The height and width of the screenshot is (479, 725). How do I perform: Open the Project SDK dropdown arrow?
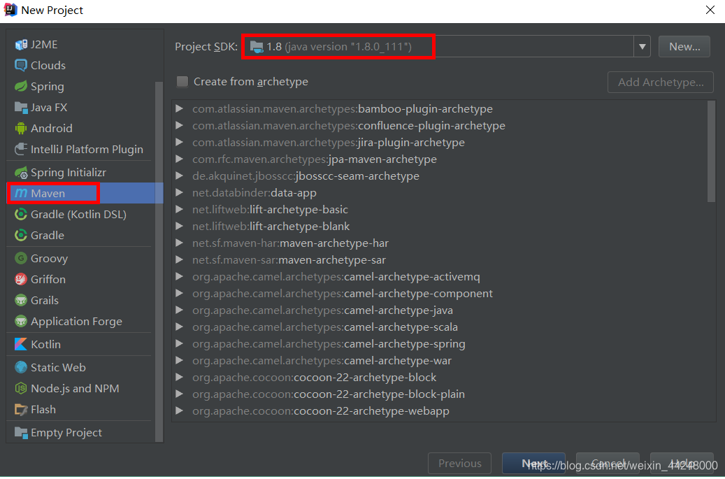point(643,47)
